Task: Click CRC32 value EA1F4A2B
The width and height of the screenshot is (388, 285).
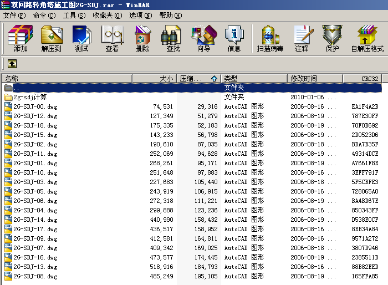Action: click(x=365, y=106)
